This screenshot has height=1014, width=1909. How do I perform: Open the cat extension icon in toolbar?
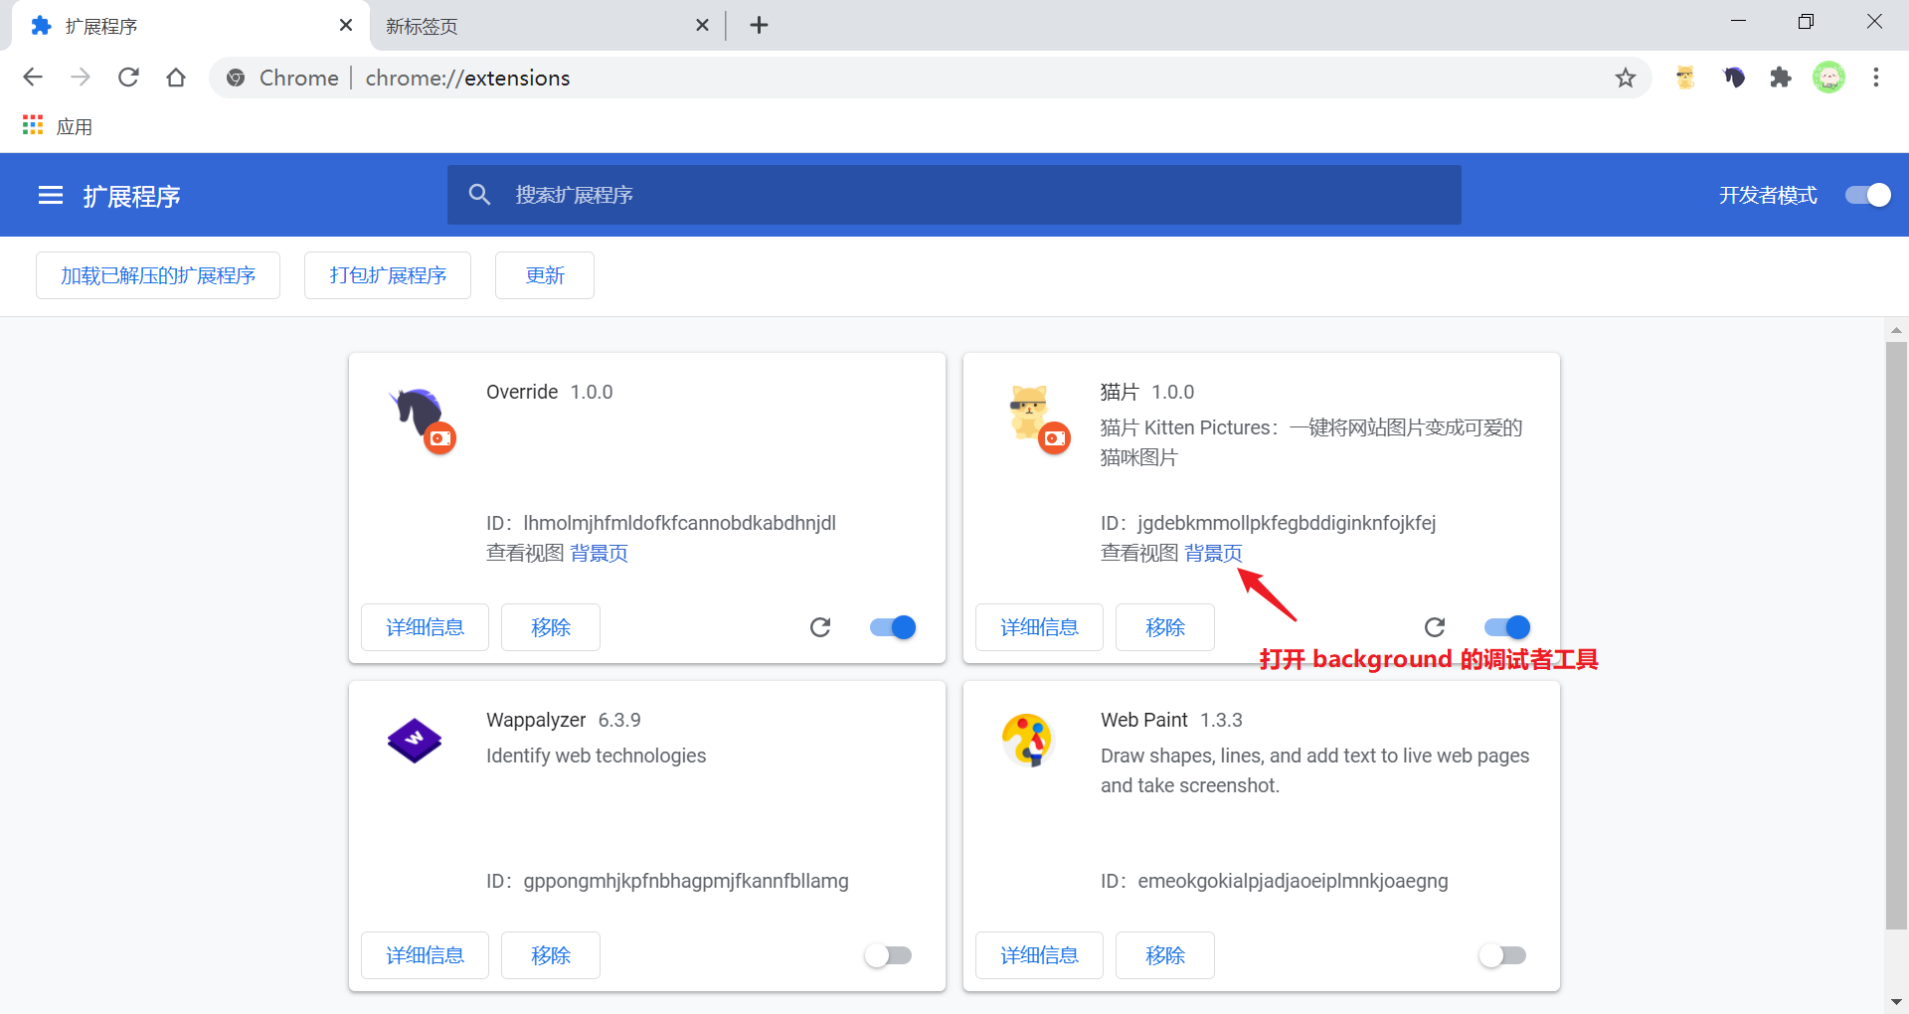pos(1685,78)
